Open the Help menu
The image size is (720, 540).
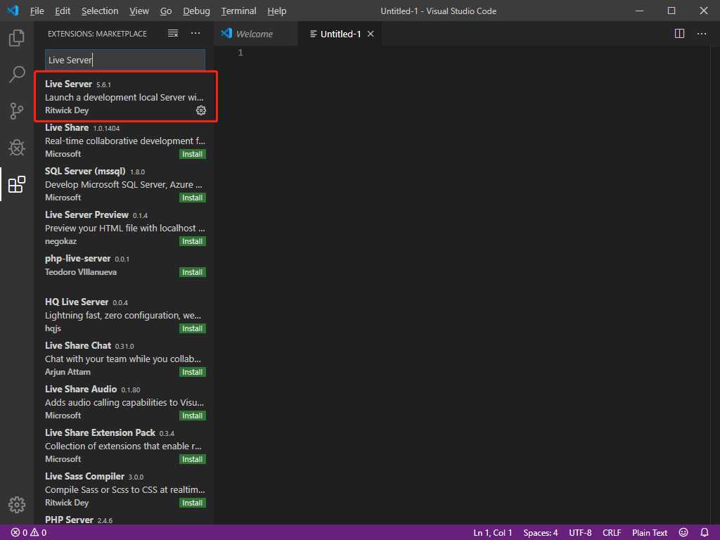276,11
